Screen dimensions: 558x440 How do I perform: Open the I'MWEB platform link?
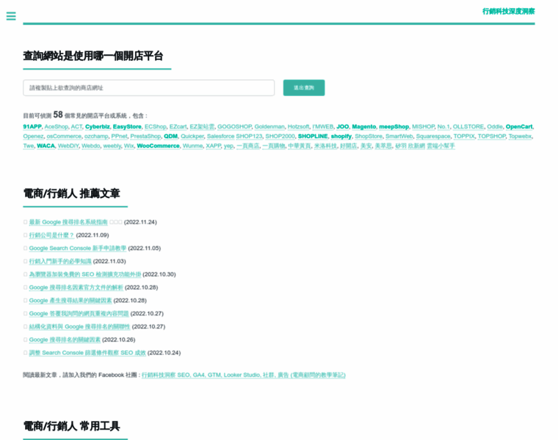(323, 127)
